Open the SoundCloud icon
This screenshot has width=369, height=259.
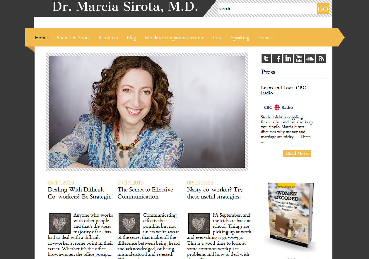click(x=310, y=58)
